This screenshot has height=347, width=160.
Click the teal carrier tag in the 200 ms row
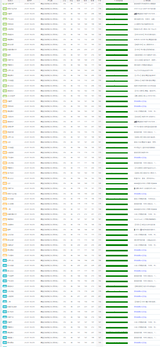pyautogui.click(x=5, y=266)
